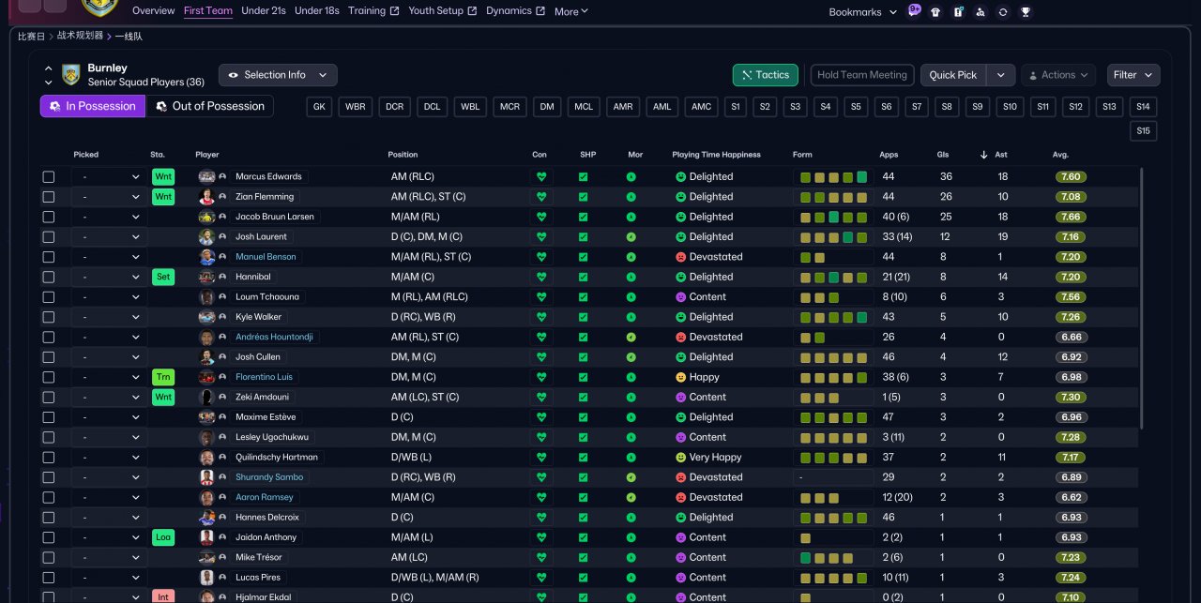Screen dimensions: 1201x603
Task: Open the inbox messages icon showing 9+
Action: [x=915, y=11]
